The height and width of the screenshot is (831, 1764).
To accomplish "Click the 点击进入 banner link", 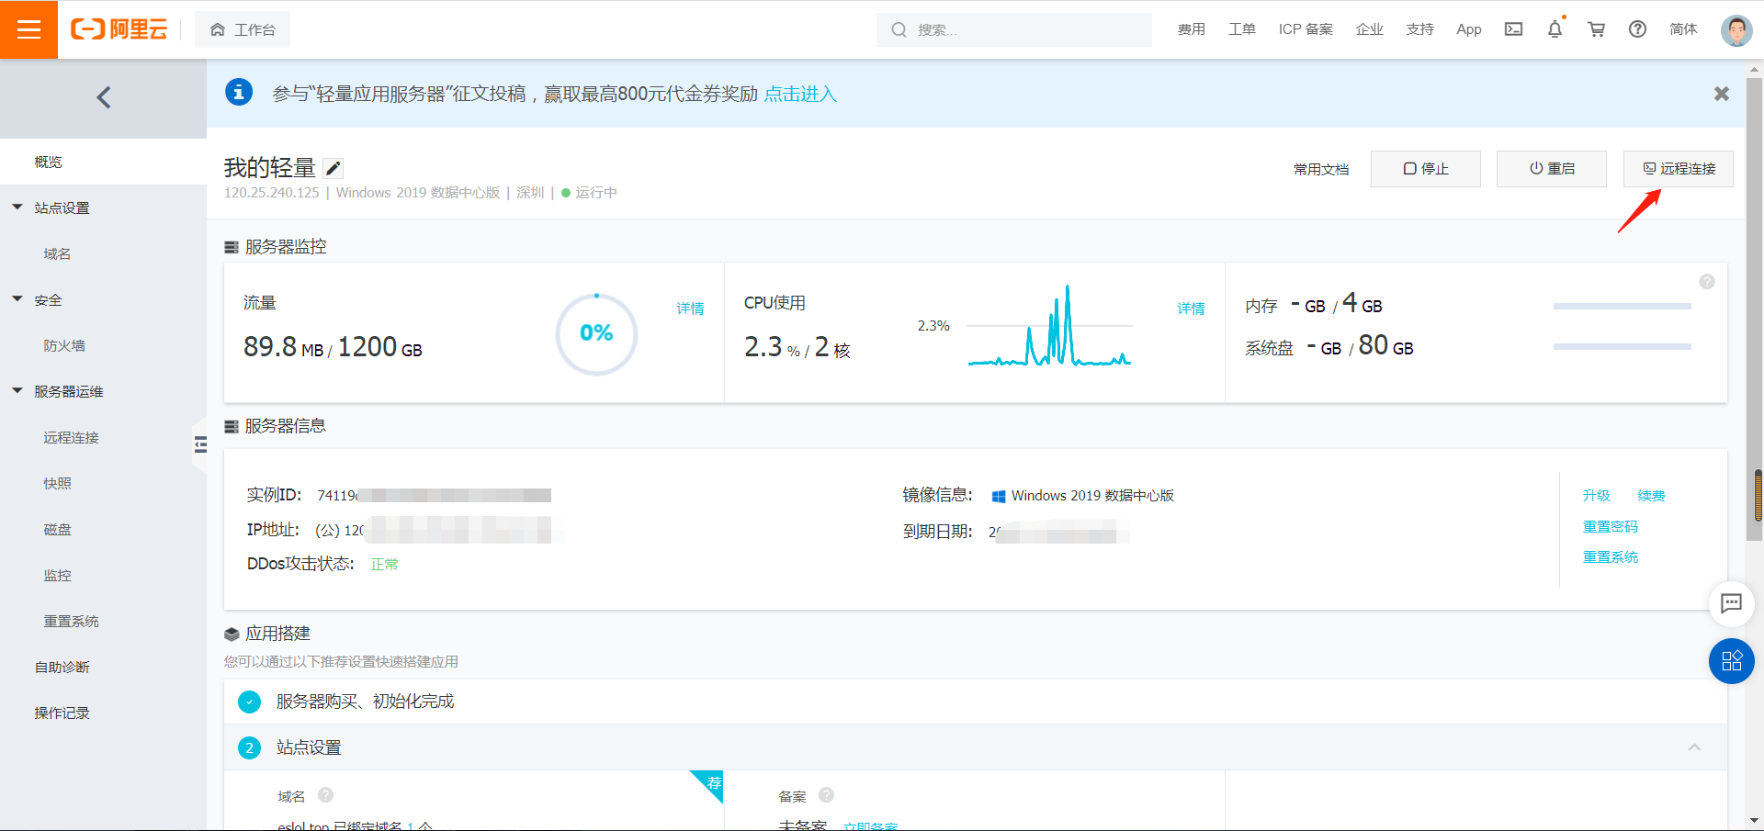I will pos(800,94).
